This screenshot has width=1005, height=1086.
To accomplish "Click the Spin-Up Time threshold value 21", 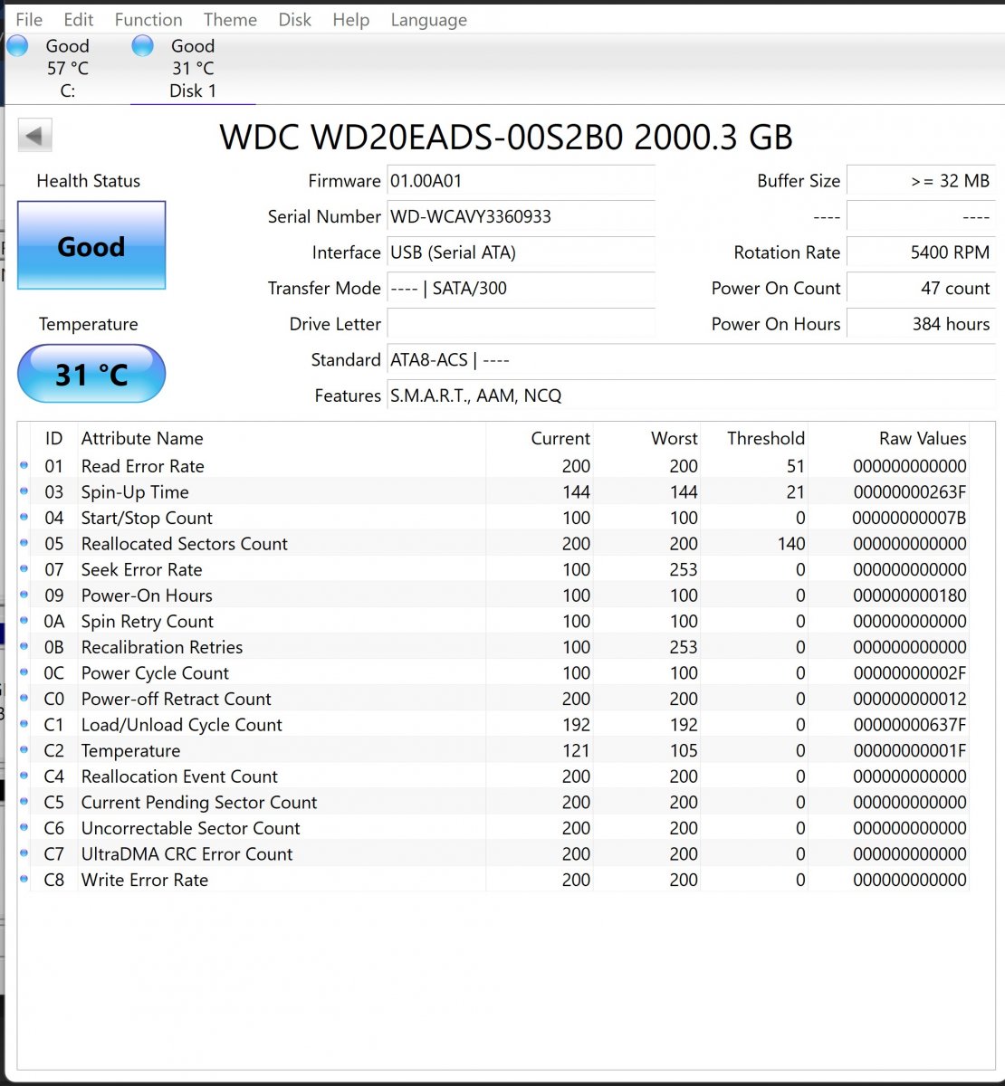I will pyautogui.click(x=796, y=492).
